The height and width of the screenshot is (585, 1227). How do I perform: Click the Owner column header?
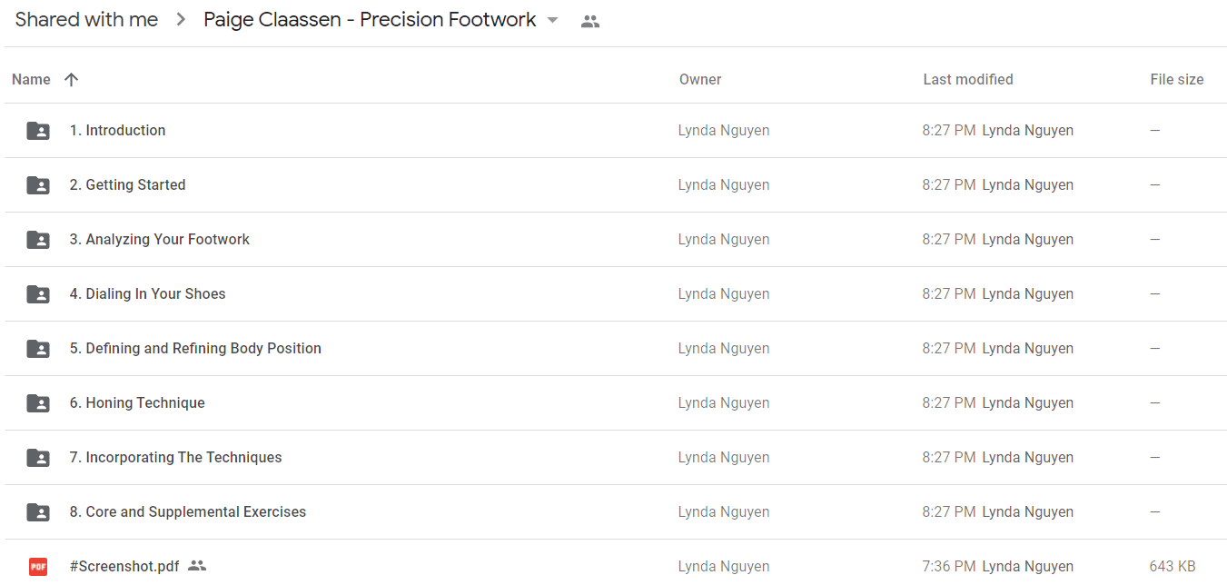(700, 80)
